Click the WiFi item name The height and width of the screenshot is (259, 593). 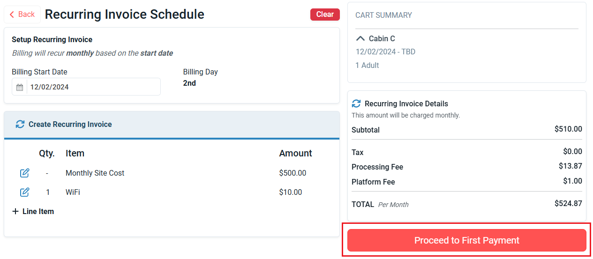click(73, 192)
